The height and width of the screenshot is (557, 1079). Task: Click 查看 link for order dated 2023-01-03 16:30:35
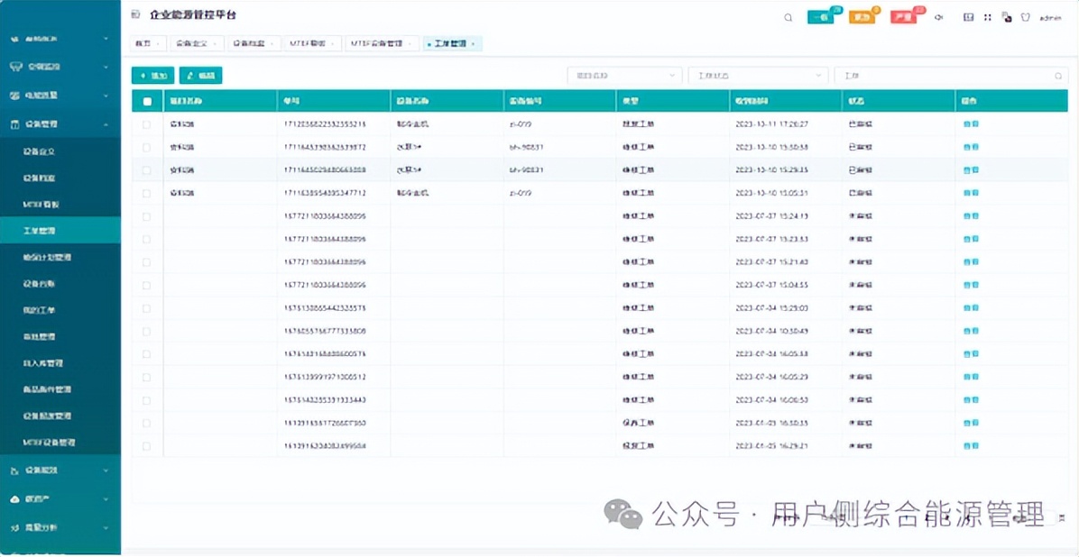point(971,423)
